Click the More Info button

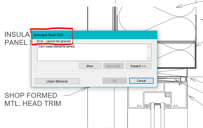click(113, 66)
